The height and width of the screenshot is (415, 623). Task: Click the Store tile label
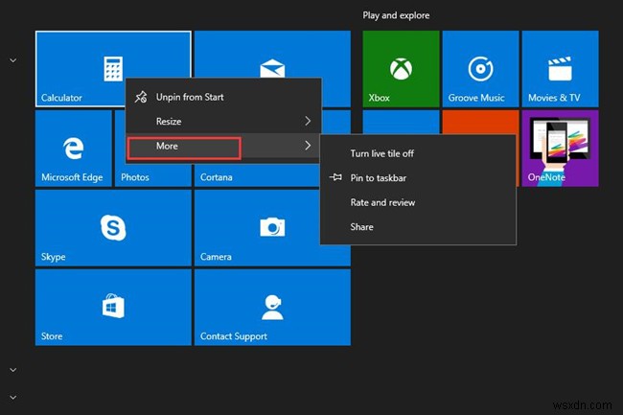point(52,336)
